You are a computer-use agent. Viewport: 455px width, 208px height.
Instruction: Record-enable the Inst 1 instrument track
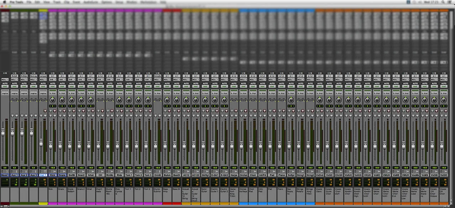tap(45, 111)
